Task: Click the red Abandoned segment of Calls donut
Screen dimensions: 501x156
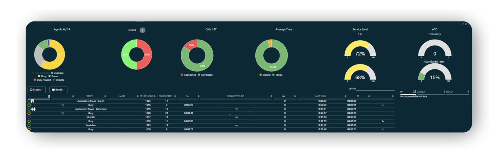Action: tap(191, 45)
